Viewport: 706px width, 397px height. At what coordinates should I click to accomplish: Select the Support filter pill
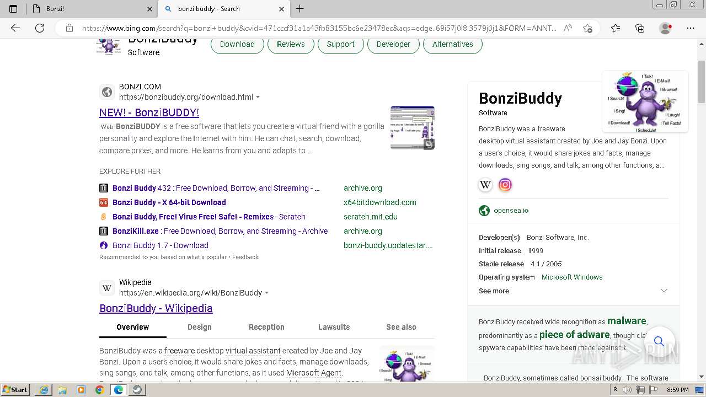(340, 44)
